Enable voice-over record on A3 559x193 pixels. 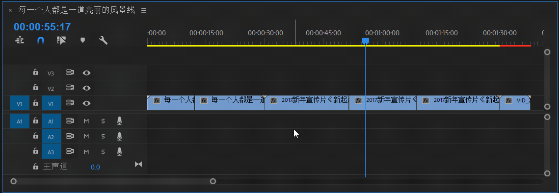coord(119,152)
